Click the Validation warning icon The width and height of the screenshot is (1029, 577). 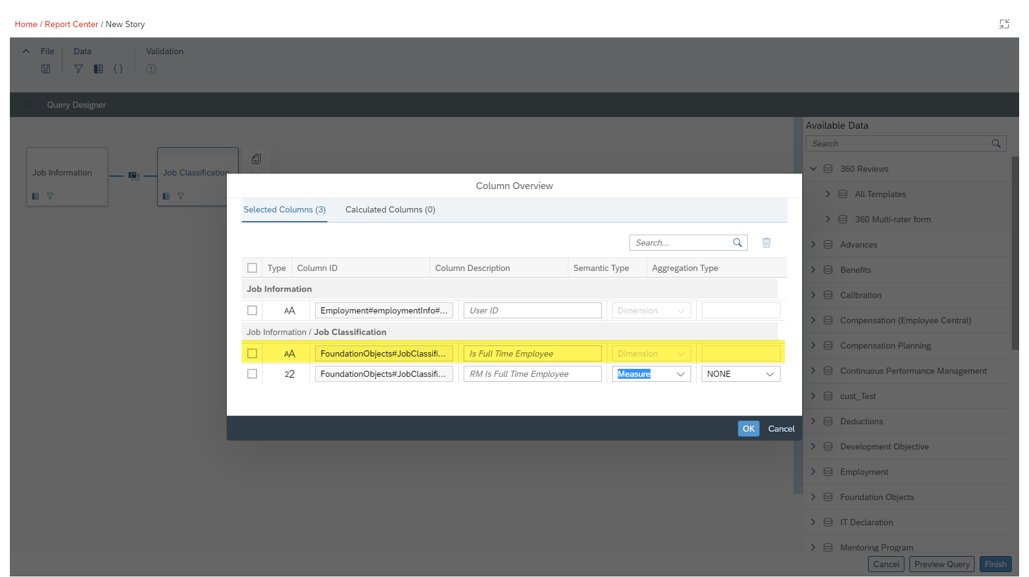tap(151, 69)
